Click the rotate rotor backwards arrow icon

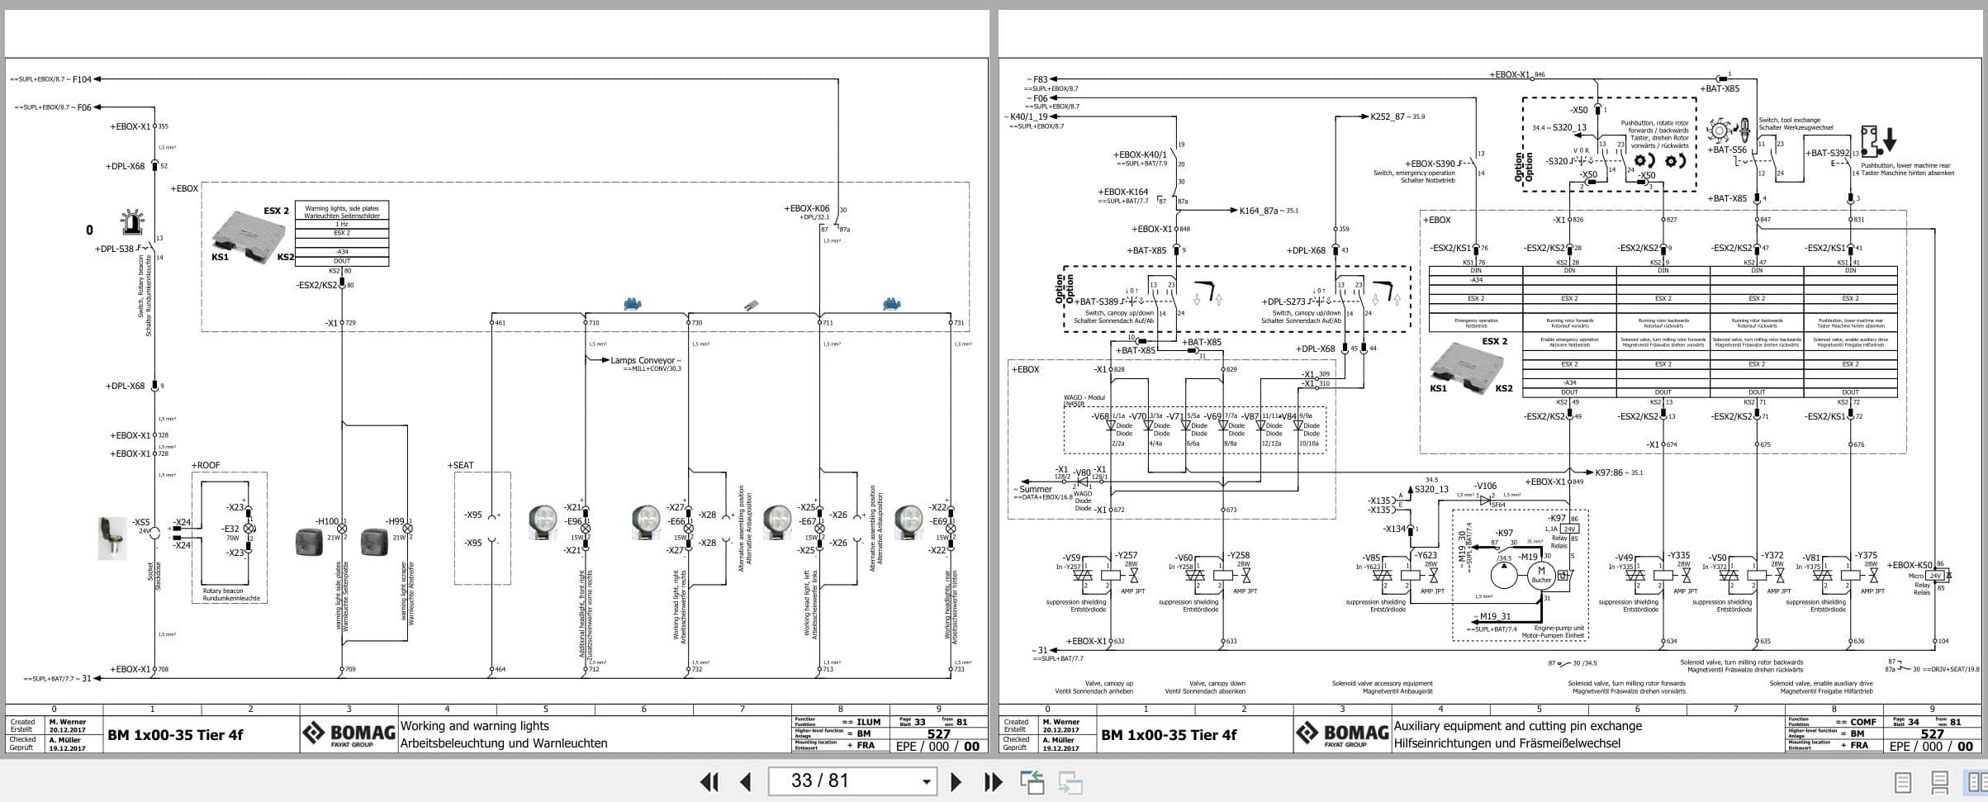pos(1675,160)
